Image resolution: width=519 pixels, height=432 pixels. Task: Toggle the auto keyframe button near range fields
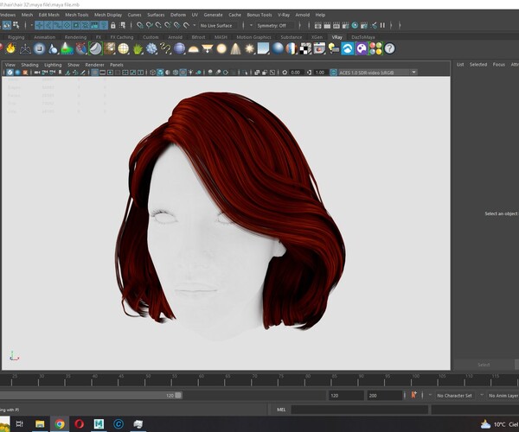point(413,395)
